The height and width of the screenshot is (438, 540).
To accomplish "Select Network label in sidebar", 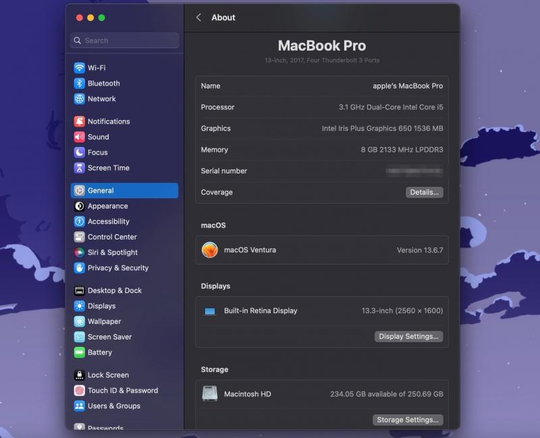I will (x=102, y=99).
